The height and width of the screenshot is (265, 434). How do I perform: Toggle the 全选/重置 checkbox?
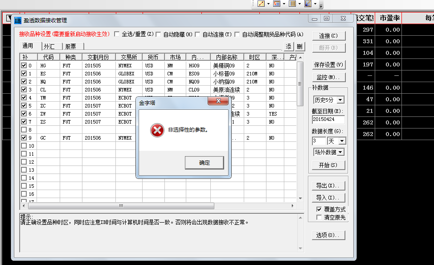pyautogui.click(x=117, y=34)
